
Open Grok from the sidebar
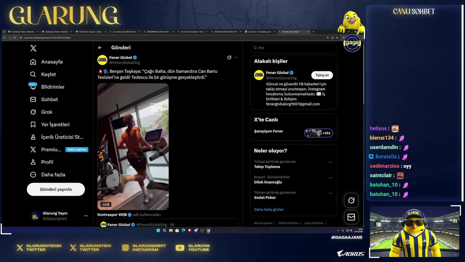pyautogui.click(x=41, y=112)
